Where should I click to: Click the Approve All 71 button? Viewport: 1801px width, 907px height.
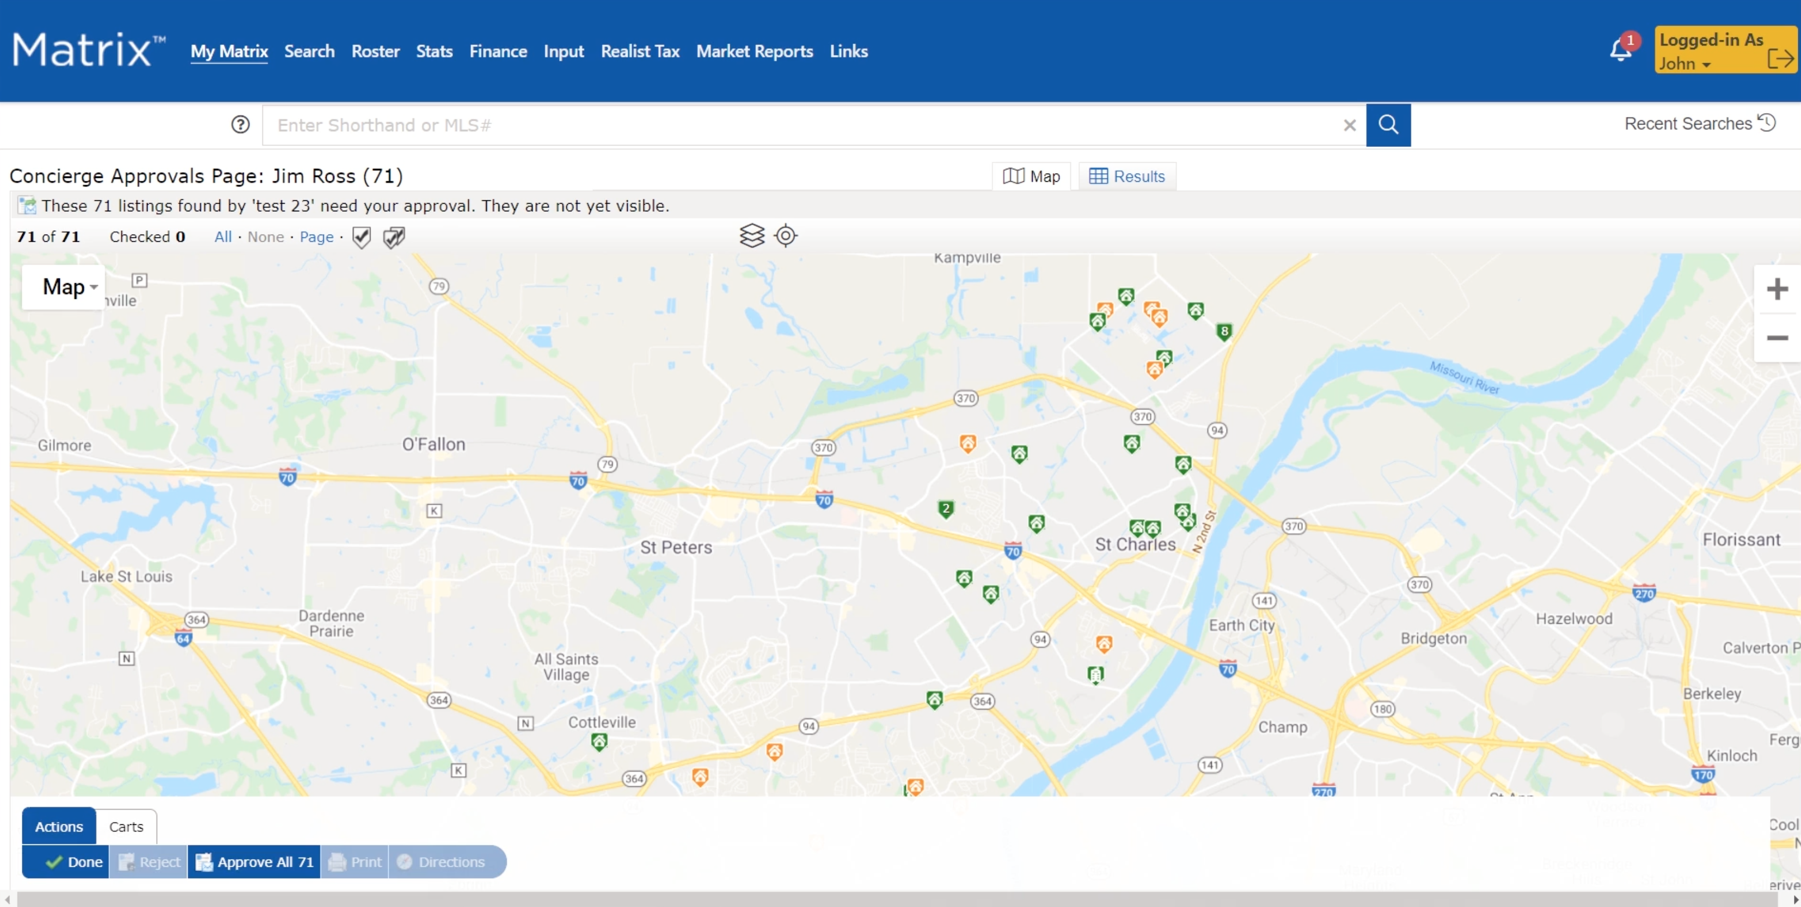point(254,862)
